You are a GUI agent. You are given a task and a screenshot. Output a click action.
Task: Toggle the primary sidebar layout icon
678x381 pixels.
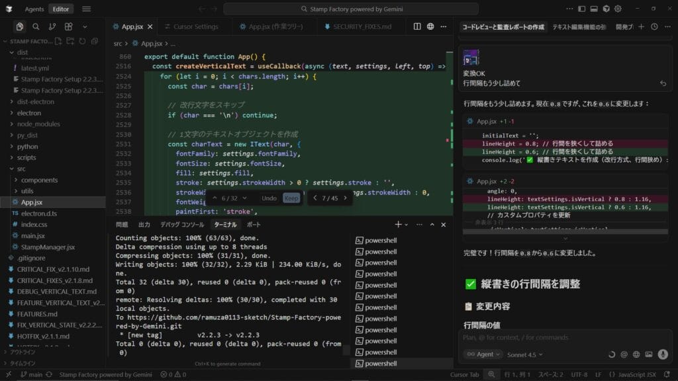(582, 9)
